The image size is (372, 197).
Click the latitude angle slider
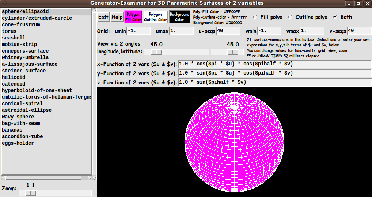(x=233, y=52)
